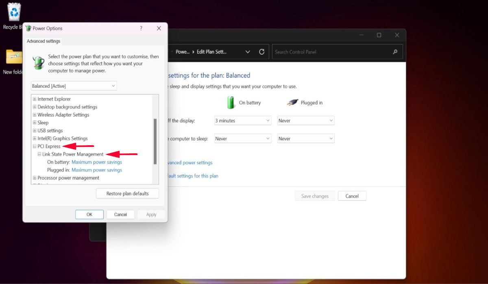Collapse the PCI Express tree item

[x=35, y=146]
